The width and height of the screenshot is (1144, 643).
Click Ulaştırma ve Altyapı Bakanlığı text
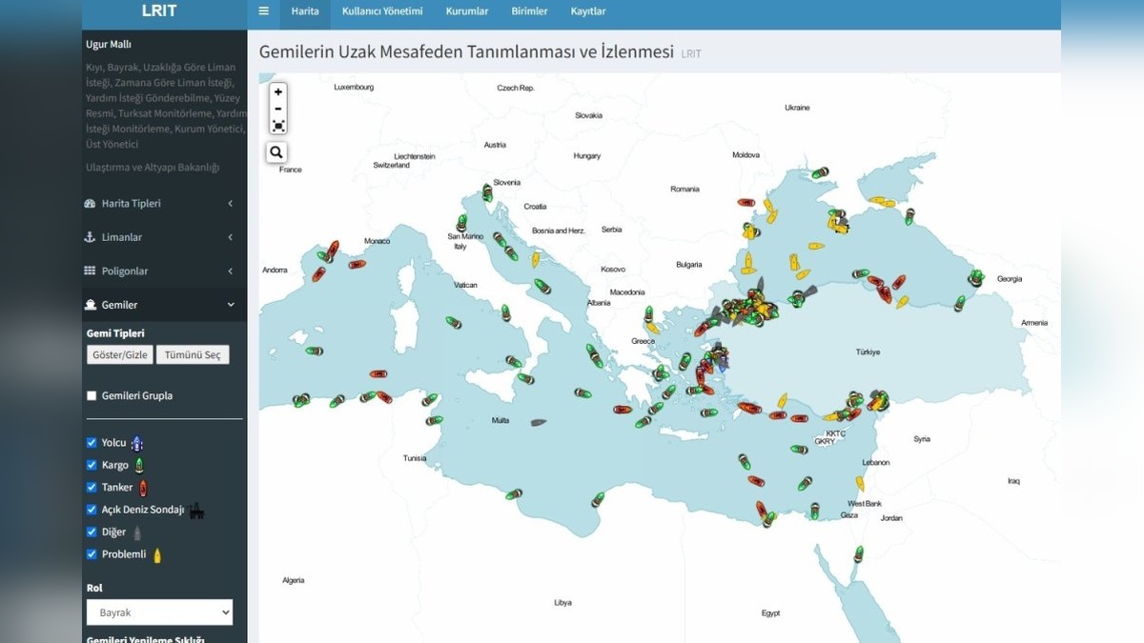(153, 168)
